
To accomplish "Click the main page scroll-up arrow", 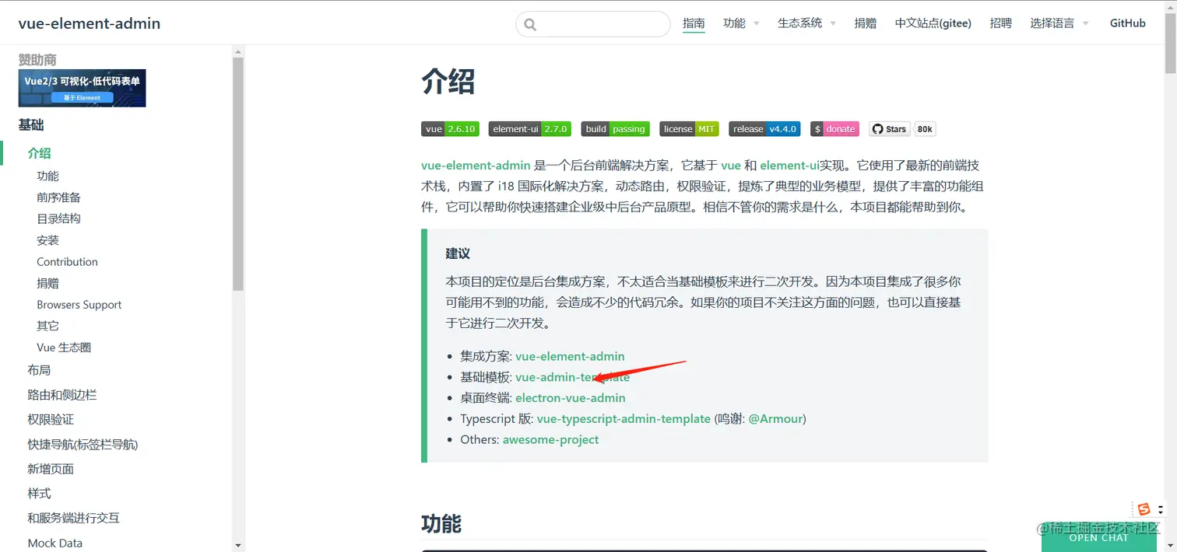I will (x=1170, y=6).
